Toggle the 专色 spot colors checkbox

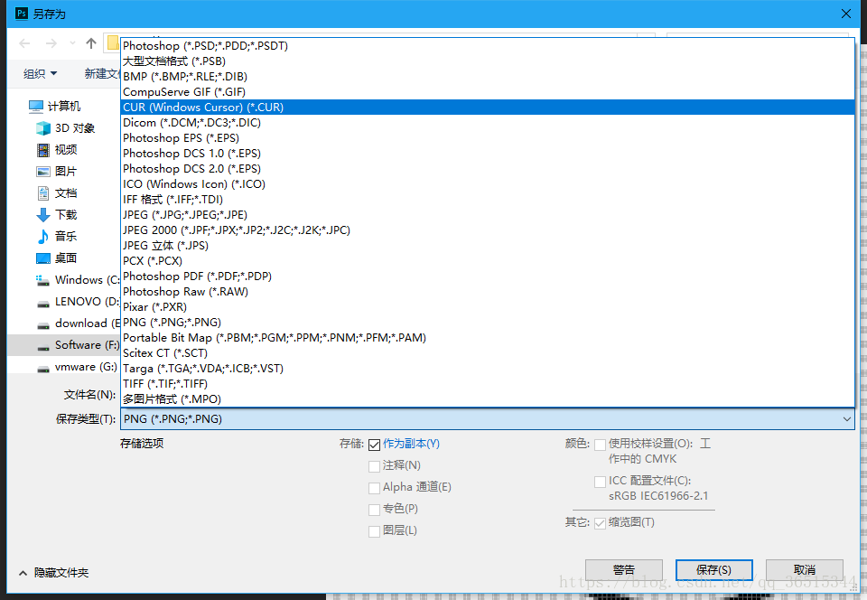374,510
